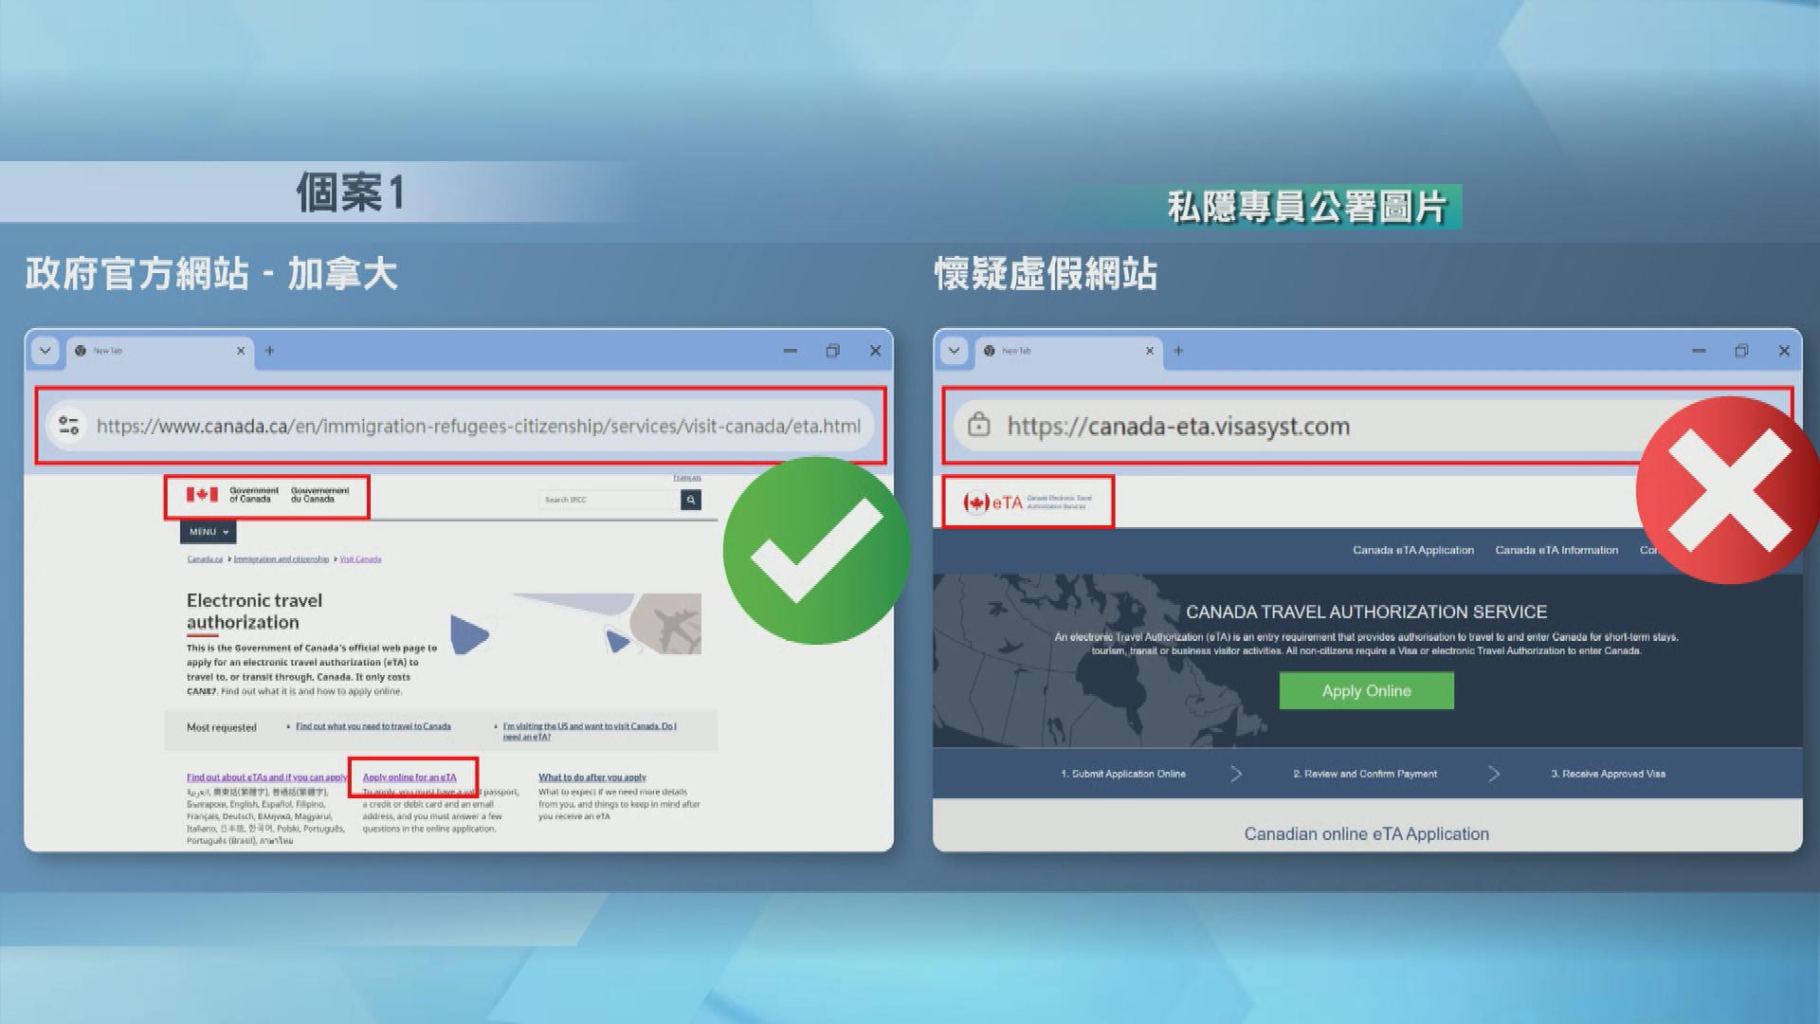Viewport: 1820px width, 1024px height.
Task: Open 'Find out what you need to travel to Canada'
Action: click(373, 726)
